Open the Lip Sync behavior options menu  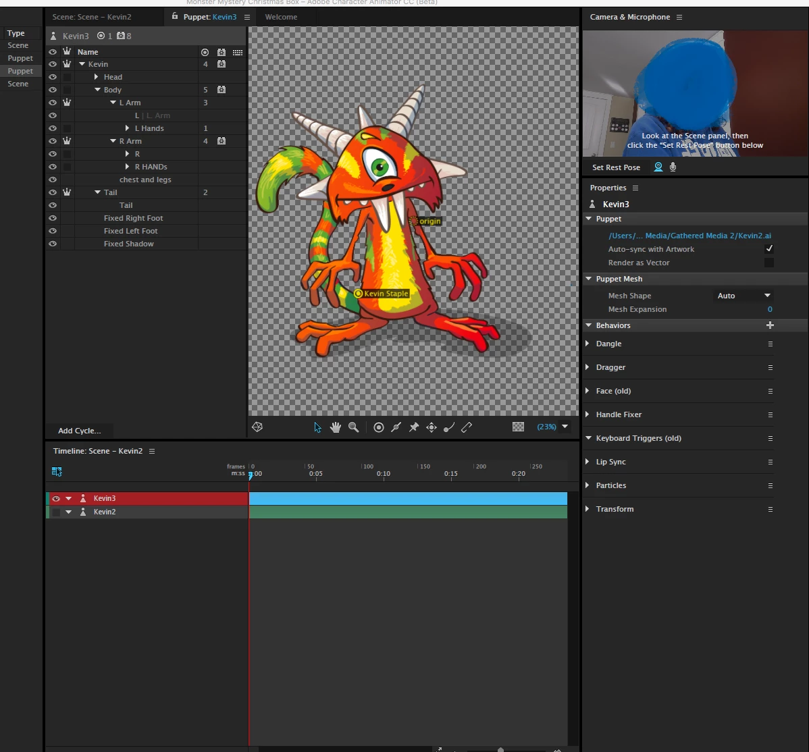click(771, 462)
